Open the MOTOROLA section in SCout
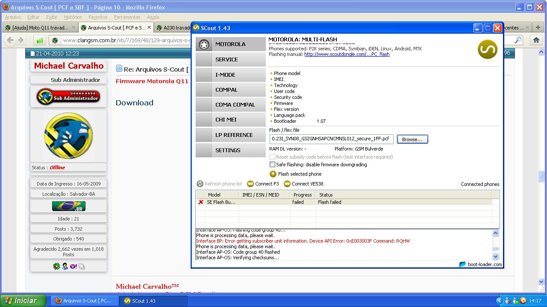The width and height of the screenshot is (547, 307). click(x=231, y=44)
